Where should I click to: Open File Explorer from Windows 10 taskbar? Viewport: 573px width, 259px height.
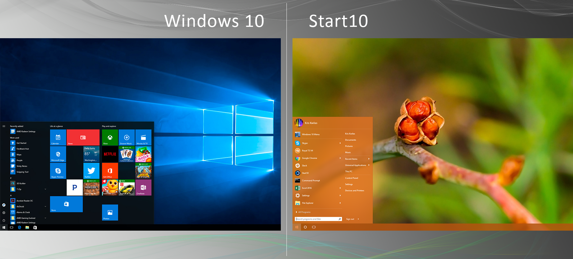(x=27, y=227)
